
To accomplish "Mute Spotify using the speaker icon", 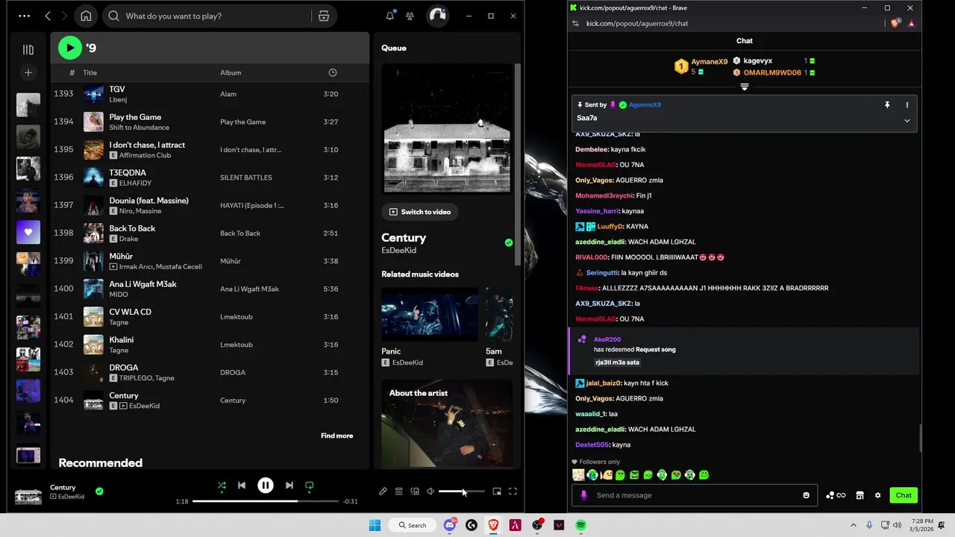I will [x=430, y=492].
